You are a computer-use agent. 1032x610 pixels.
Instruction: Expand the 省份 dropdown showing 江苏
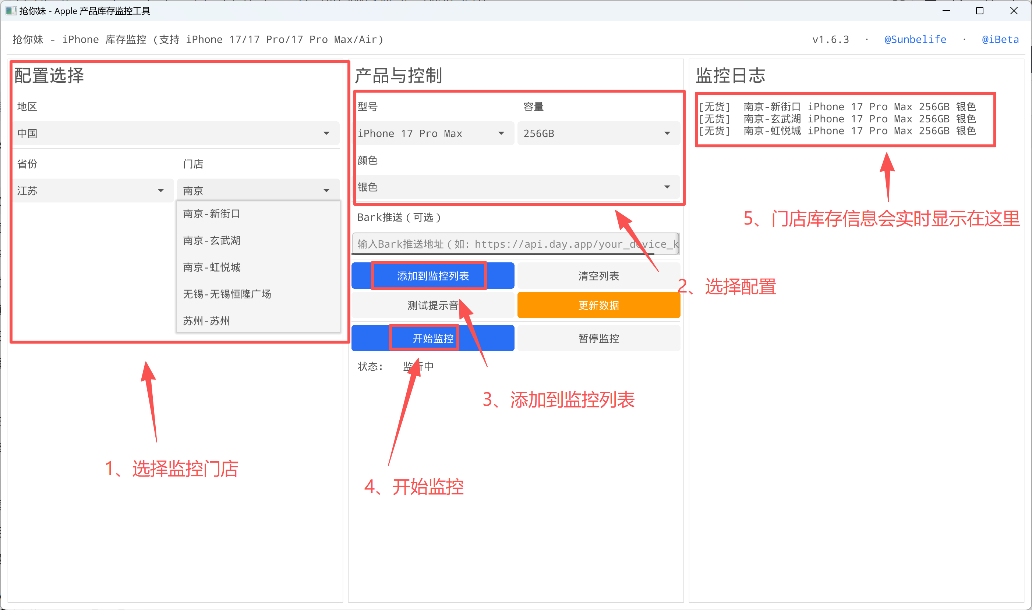tap(92, 191)
